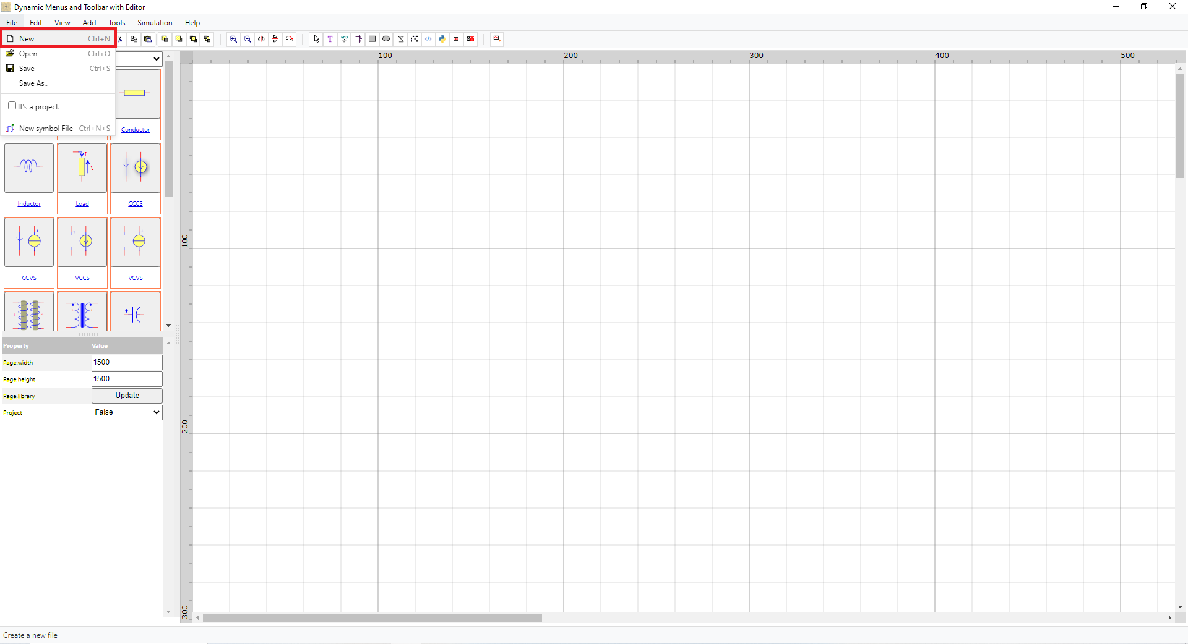Click the Flip Horizontal mirror icon

[x=261, y=39]
